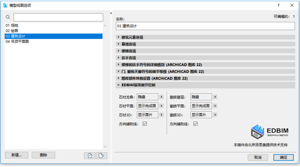
Task: Click the search input field
Action: 58,17
